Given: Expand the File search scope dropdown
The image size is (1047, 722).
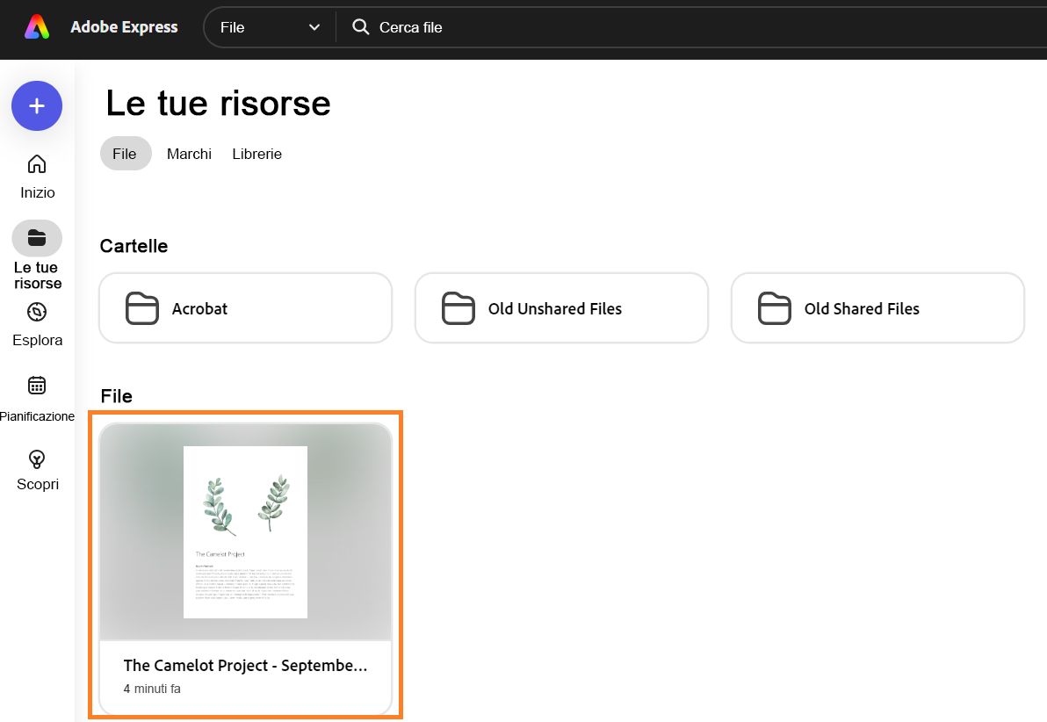Looking at the screenshot, I should tap(270, 27).
